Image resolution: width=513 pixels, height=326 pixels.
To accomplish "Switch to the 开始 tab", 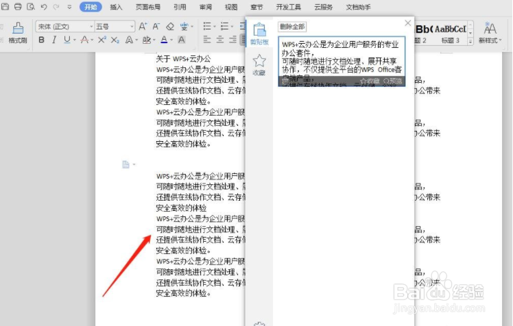I will pos(91,7).
